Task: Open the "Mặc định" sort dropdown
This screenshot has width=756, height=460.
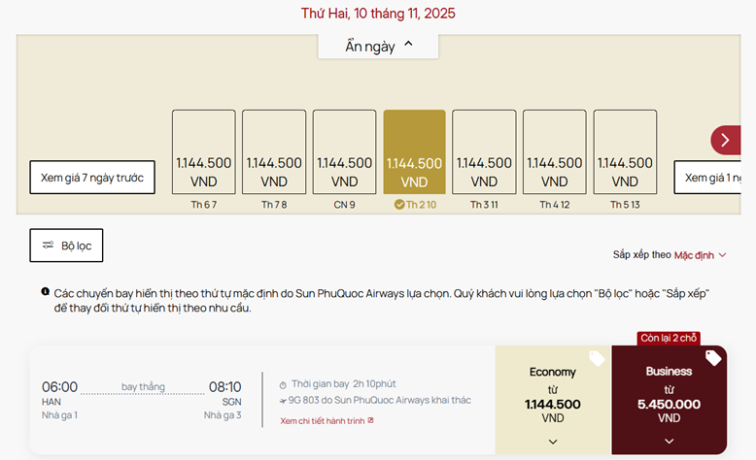Action: pyautogui.click(x=701, y=255)
